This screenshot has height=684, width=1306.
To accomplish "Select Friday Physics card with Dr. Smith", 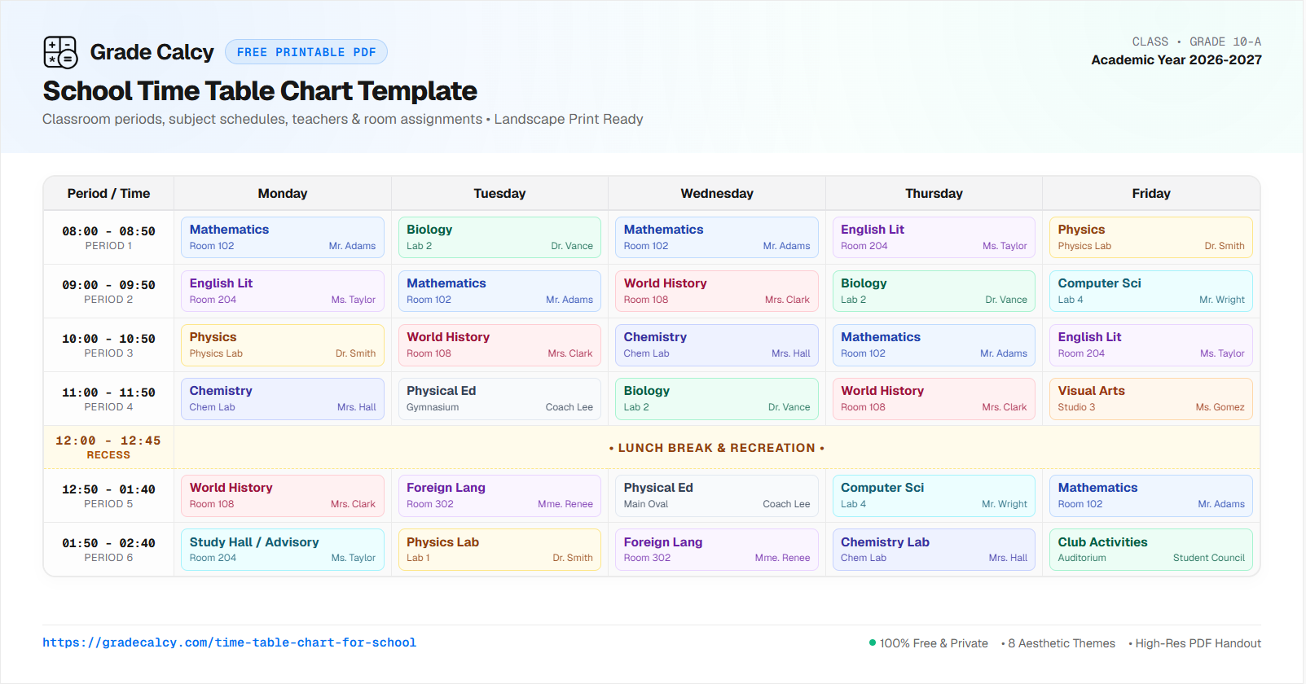I will click(1151, 237).
